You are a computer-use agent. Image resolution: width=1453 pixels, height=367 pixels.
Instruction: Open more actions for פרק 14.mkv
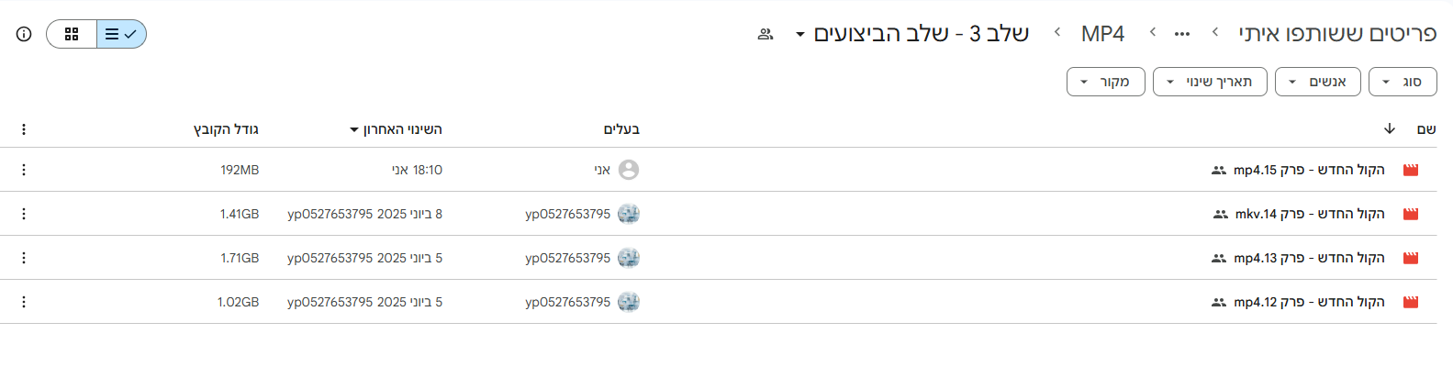pyautogui.click(x=24, y=214)
